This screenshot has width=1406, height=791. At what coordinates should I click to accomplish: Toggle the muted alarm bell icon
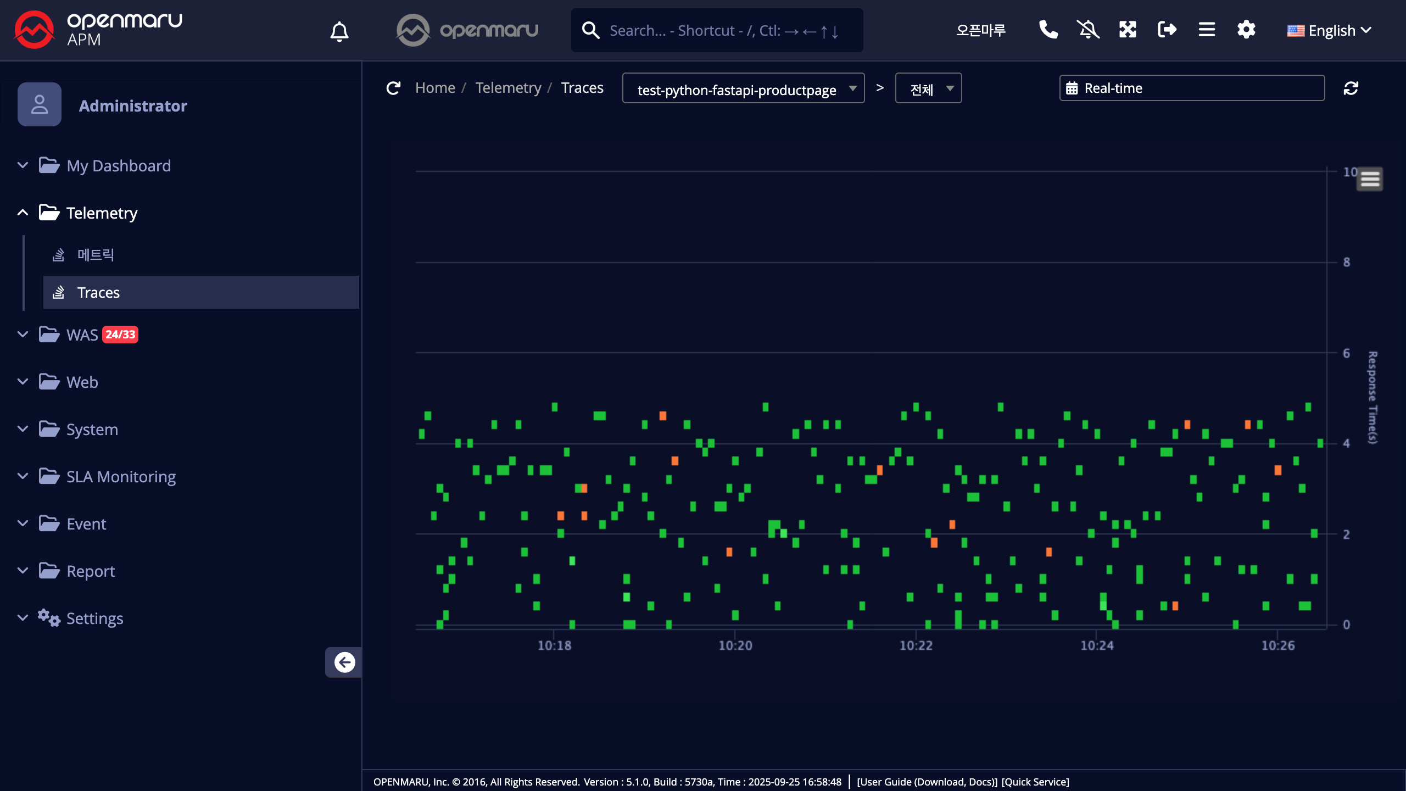click(1087, 30)
